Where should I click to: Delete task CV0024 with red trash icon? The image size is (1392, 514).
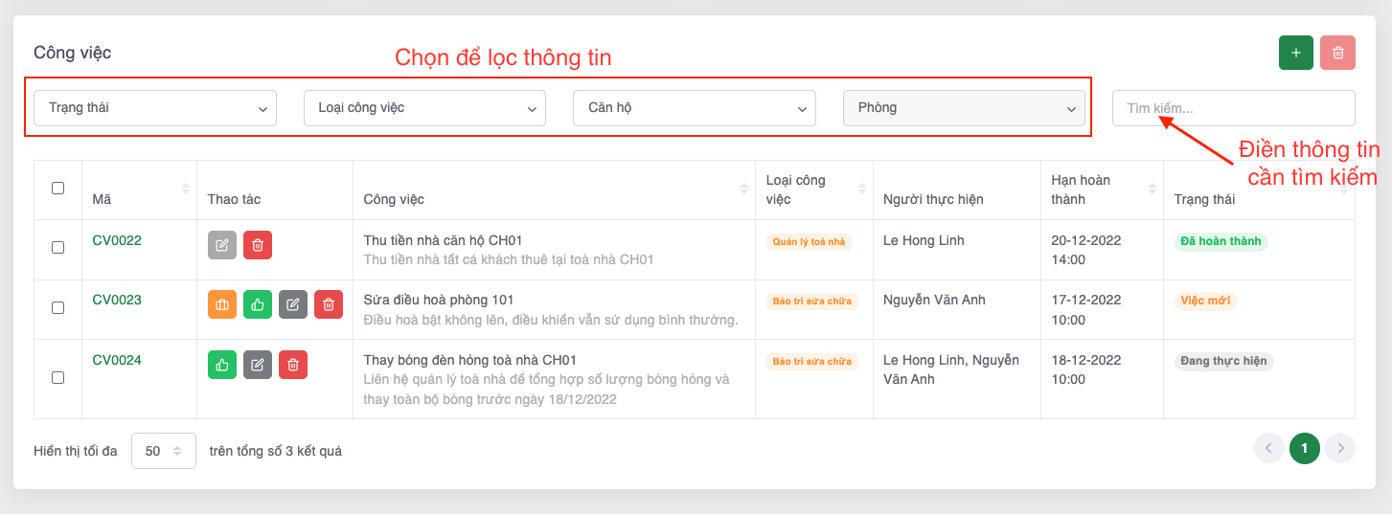293,365
